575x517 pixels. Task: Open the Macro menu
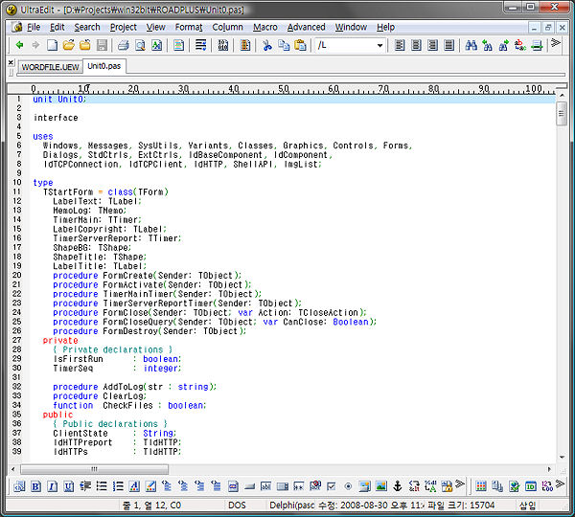265,27
